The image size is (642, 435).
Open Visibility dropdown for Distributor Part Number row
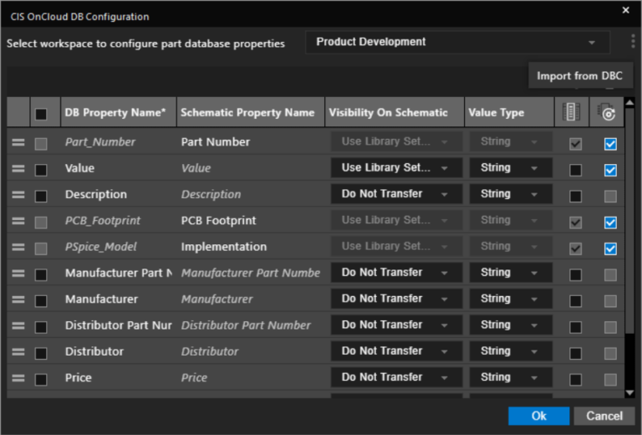[x=396, y=325]
